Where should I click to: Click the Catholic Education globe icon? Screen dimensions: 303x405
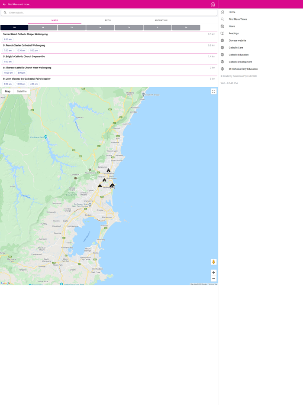(222, 55)
